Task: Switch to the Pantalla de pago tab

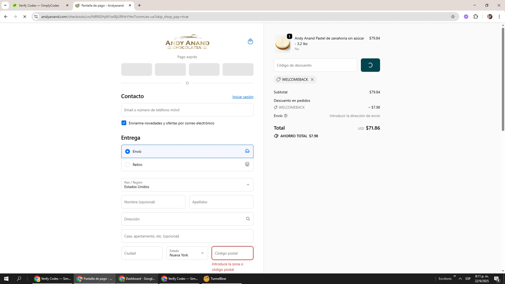Action: (x=102, y=5)
